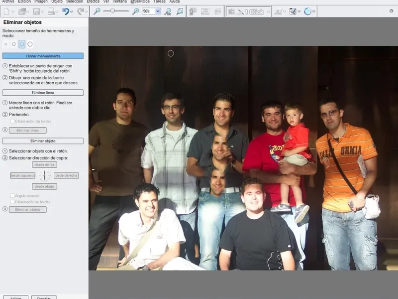398x299 pixels.
Task: Open the Undo history dropdown arrow
Action: pyautogui.click(x=72, y=12)
